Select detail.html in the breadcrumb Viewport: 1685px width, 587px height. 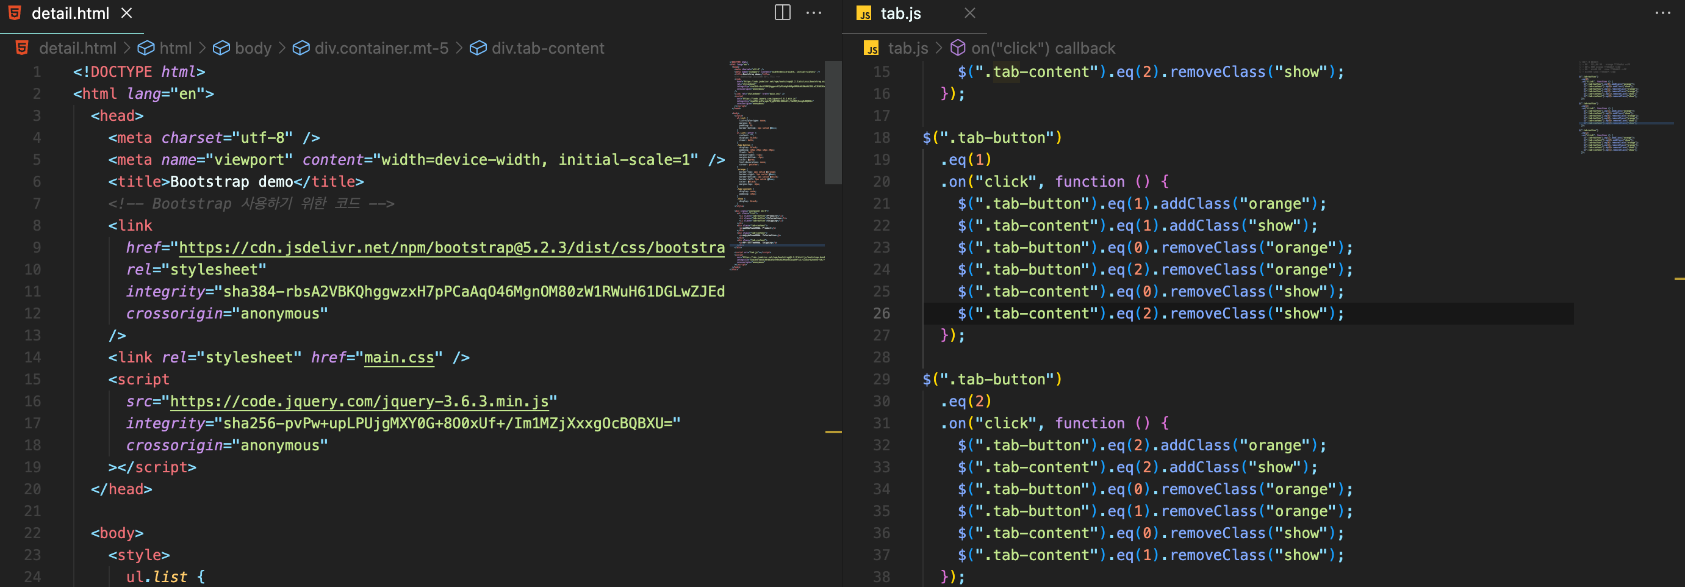[x=77, y=48]
